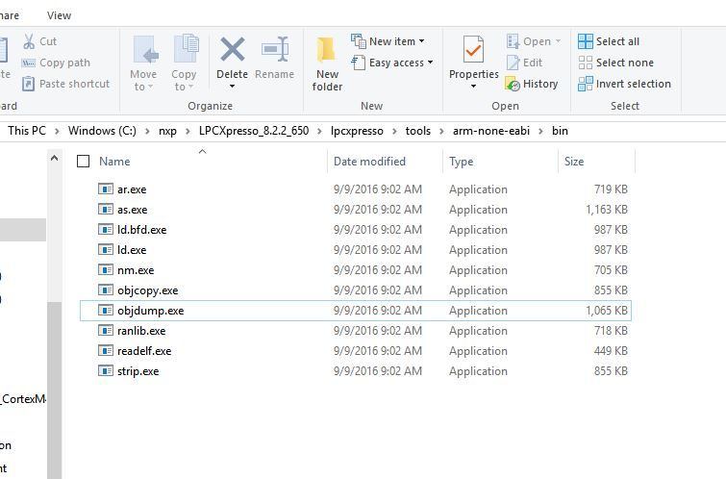Go to tools folder in breadcrumb

click(418, 131)
